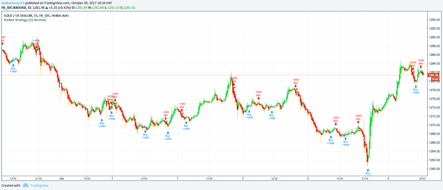This screenshot has height=190, width=443.
Task: Click the Created with footer text
Action: [x=11, y=186]
